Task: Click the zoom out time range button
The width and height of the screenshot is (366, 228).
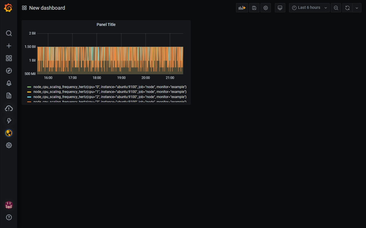Action: [x=336, y=8]
